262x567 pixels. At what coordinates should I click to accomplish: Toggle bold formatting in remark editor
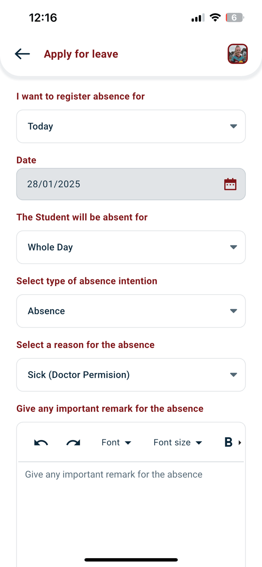pyautogui.click(x=228, y=443)
